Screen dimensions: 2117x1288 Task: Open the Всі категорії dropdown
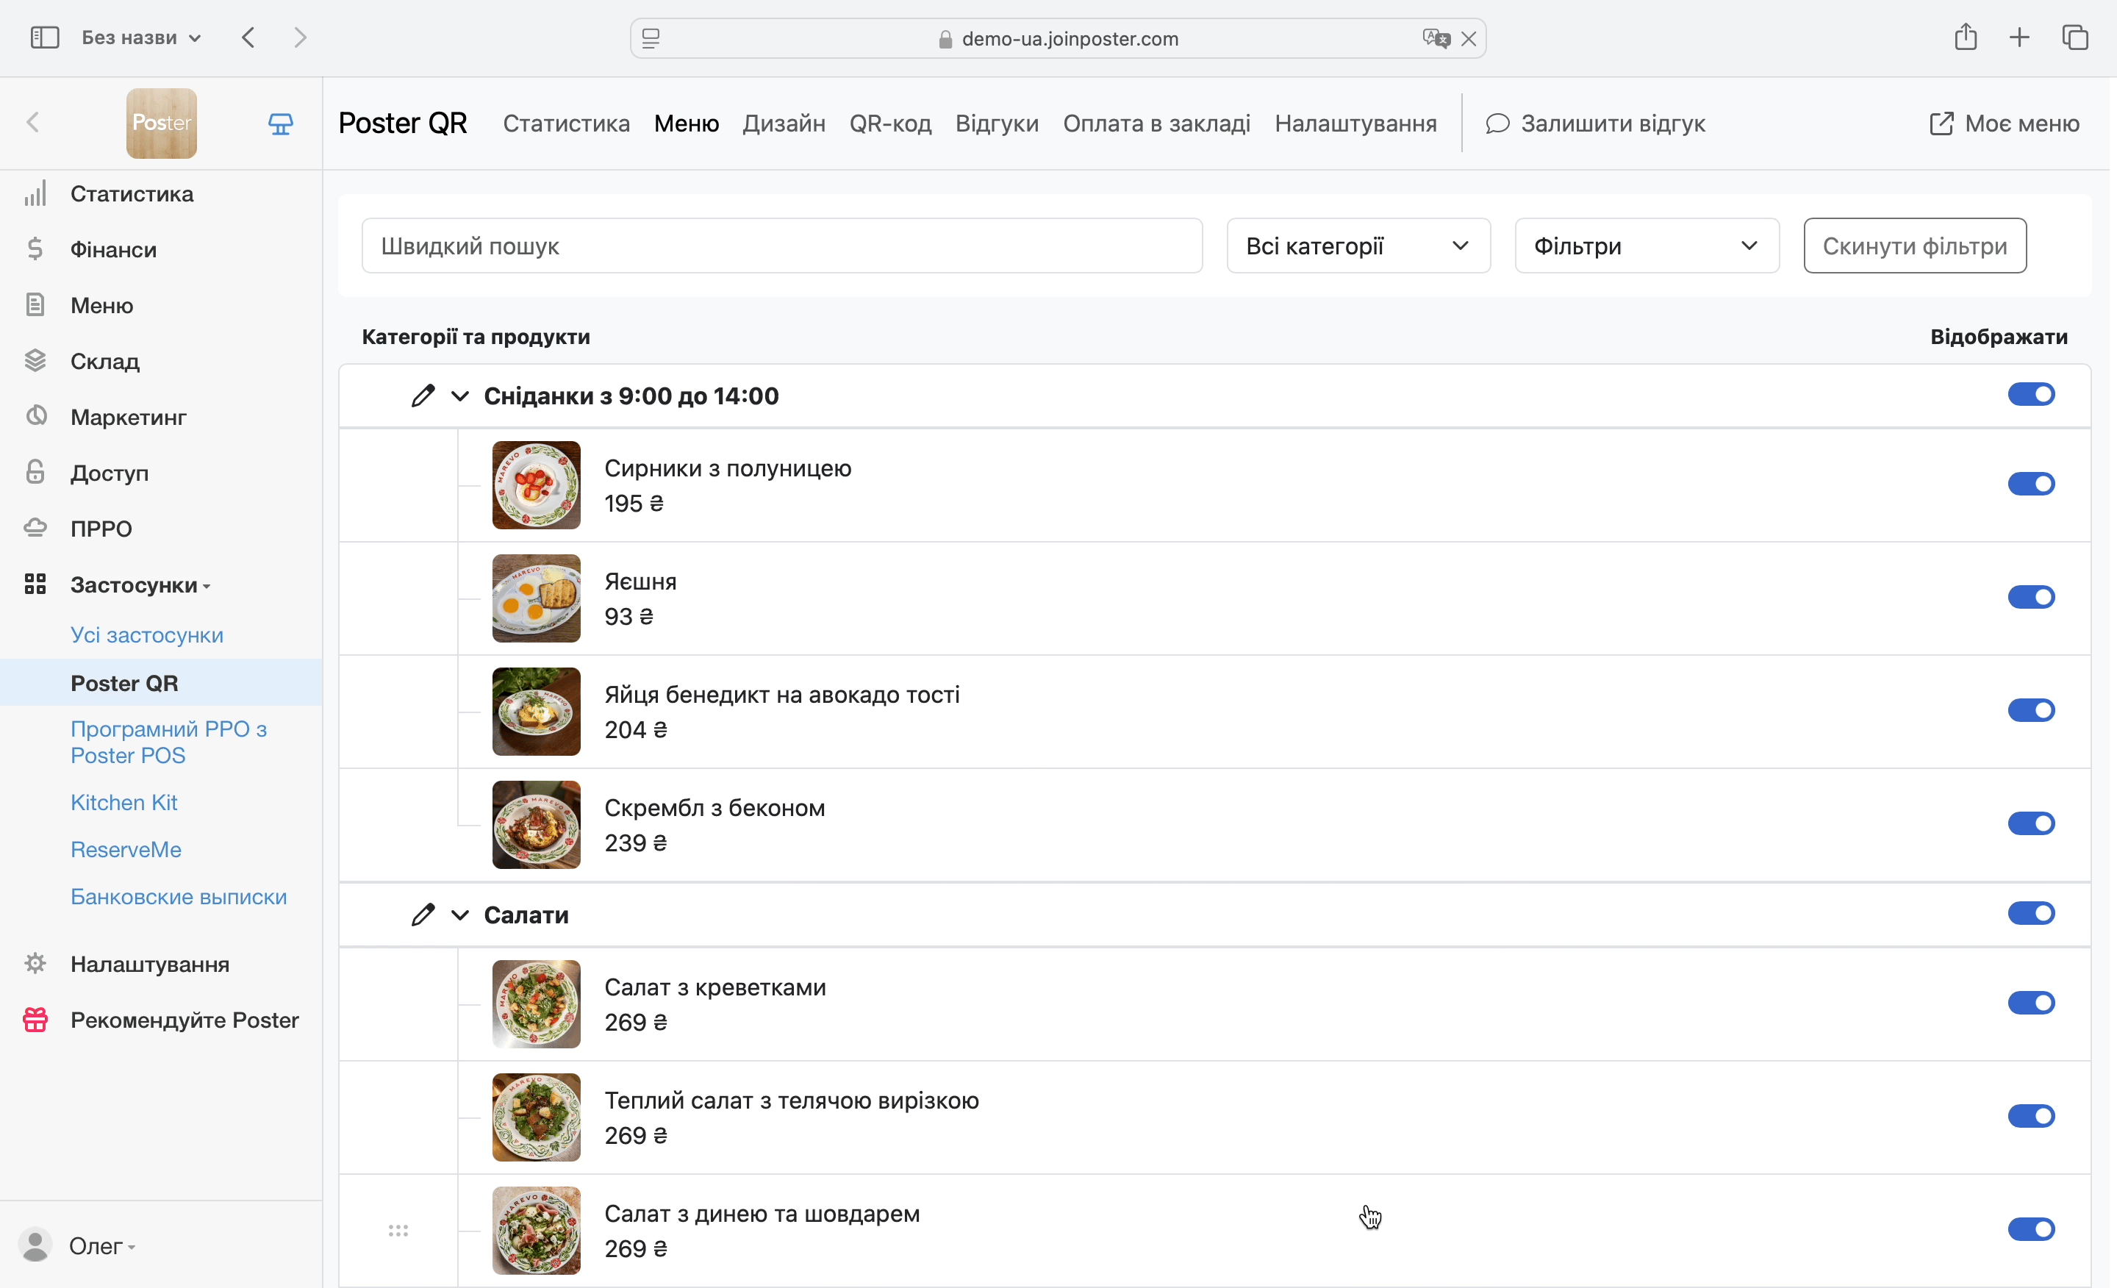[1358, 246]
